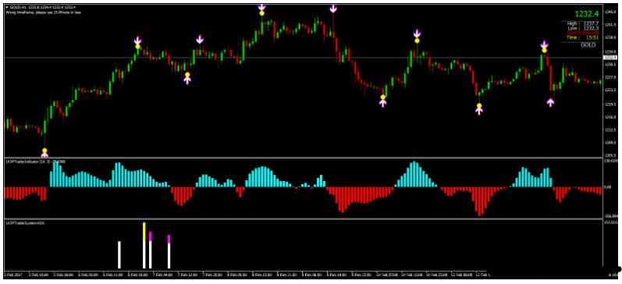
Task: Click the 1241.5 price scale label
Action: coord(610,25)
